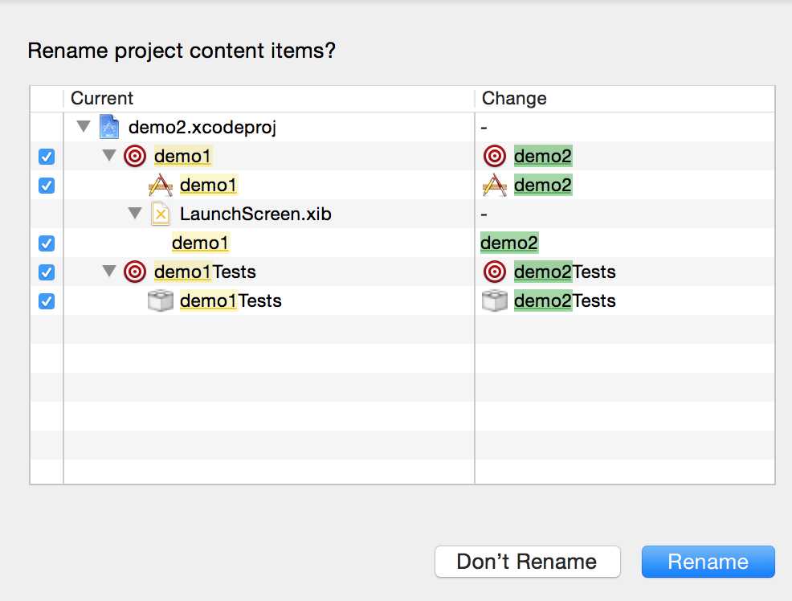Click the demo1 application icon in Current column
Screen dimensions: 792x601
[161, 186]
